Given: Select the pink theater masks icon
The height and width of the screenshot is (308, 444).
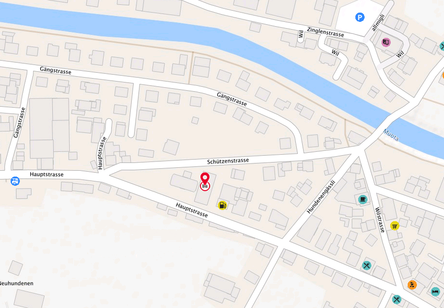Looking at the screenshot, I should tap(386, 42).
